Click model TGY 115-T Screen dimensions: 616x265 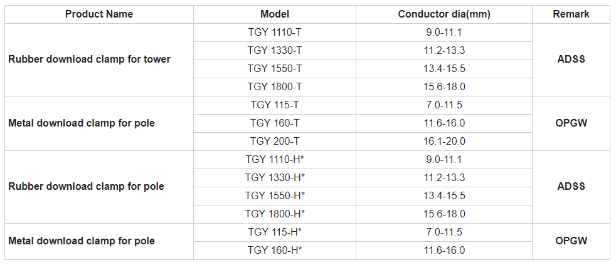tap(275, 105)
